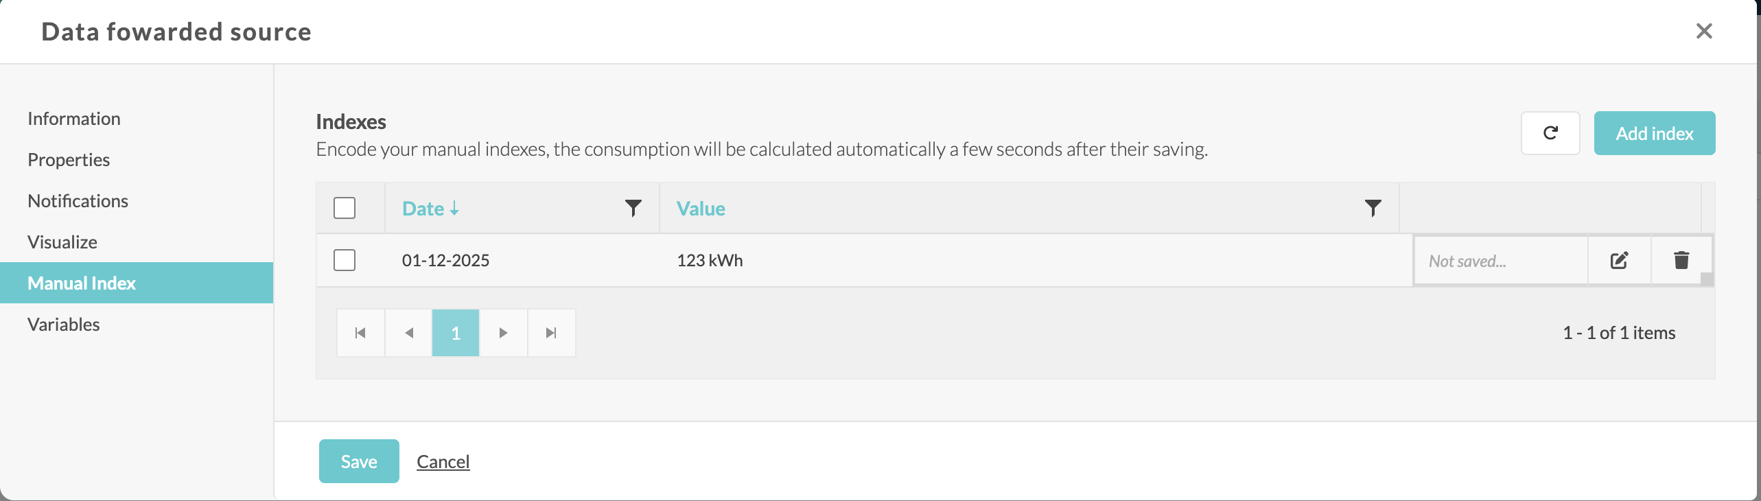The height and width of the screenshot is (501, 1761).
Task: Click the Cancel link
Action: point(443,462)
